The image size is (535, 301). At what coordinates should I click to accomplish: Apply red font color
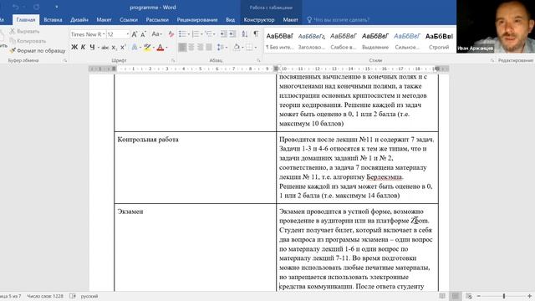pos(160,48)
